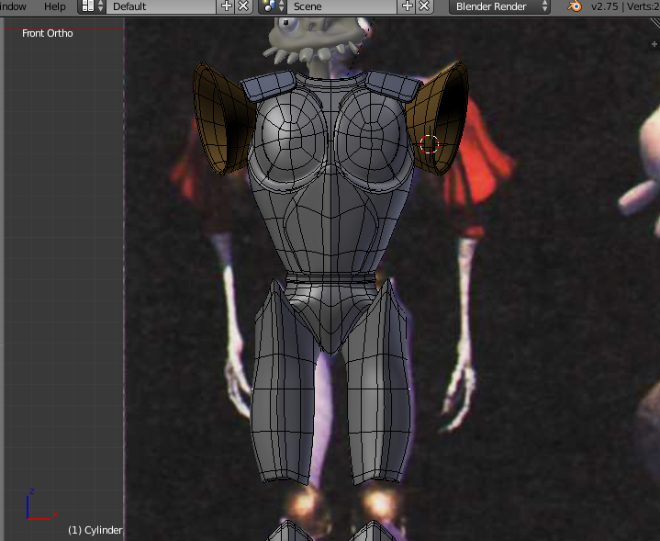Select the left blue shoulder plate
Viewport: 660px width, 541px height.
pos(268,86)
